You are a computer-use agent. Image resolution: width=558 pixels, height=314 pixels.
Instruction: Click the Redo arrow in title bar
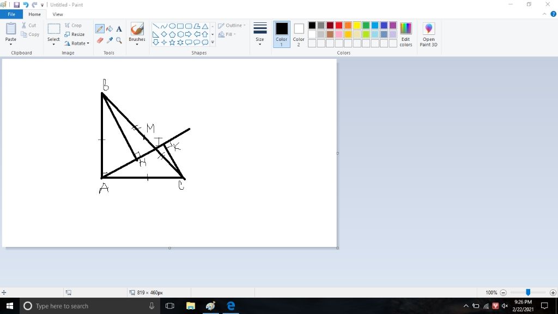34,4
